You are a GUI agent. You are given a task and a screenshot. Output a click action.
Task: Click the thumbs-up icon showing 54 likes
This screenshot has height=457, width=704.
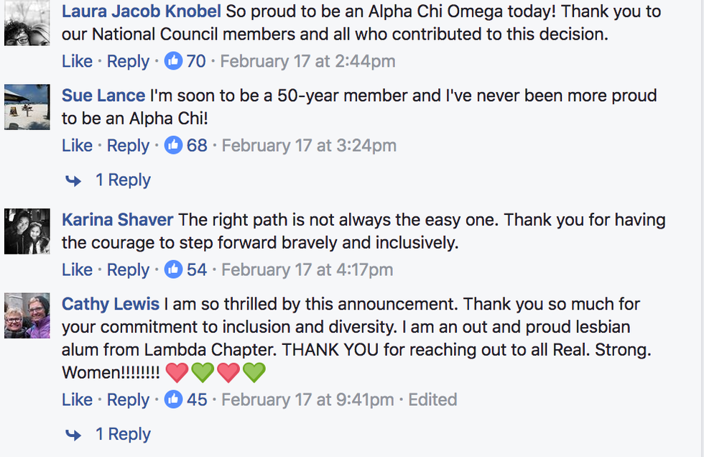tap(173, 269)
